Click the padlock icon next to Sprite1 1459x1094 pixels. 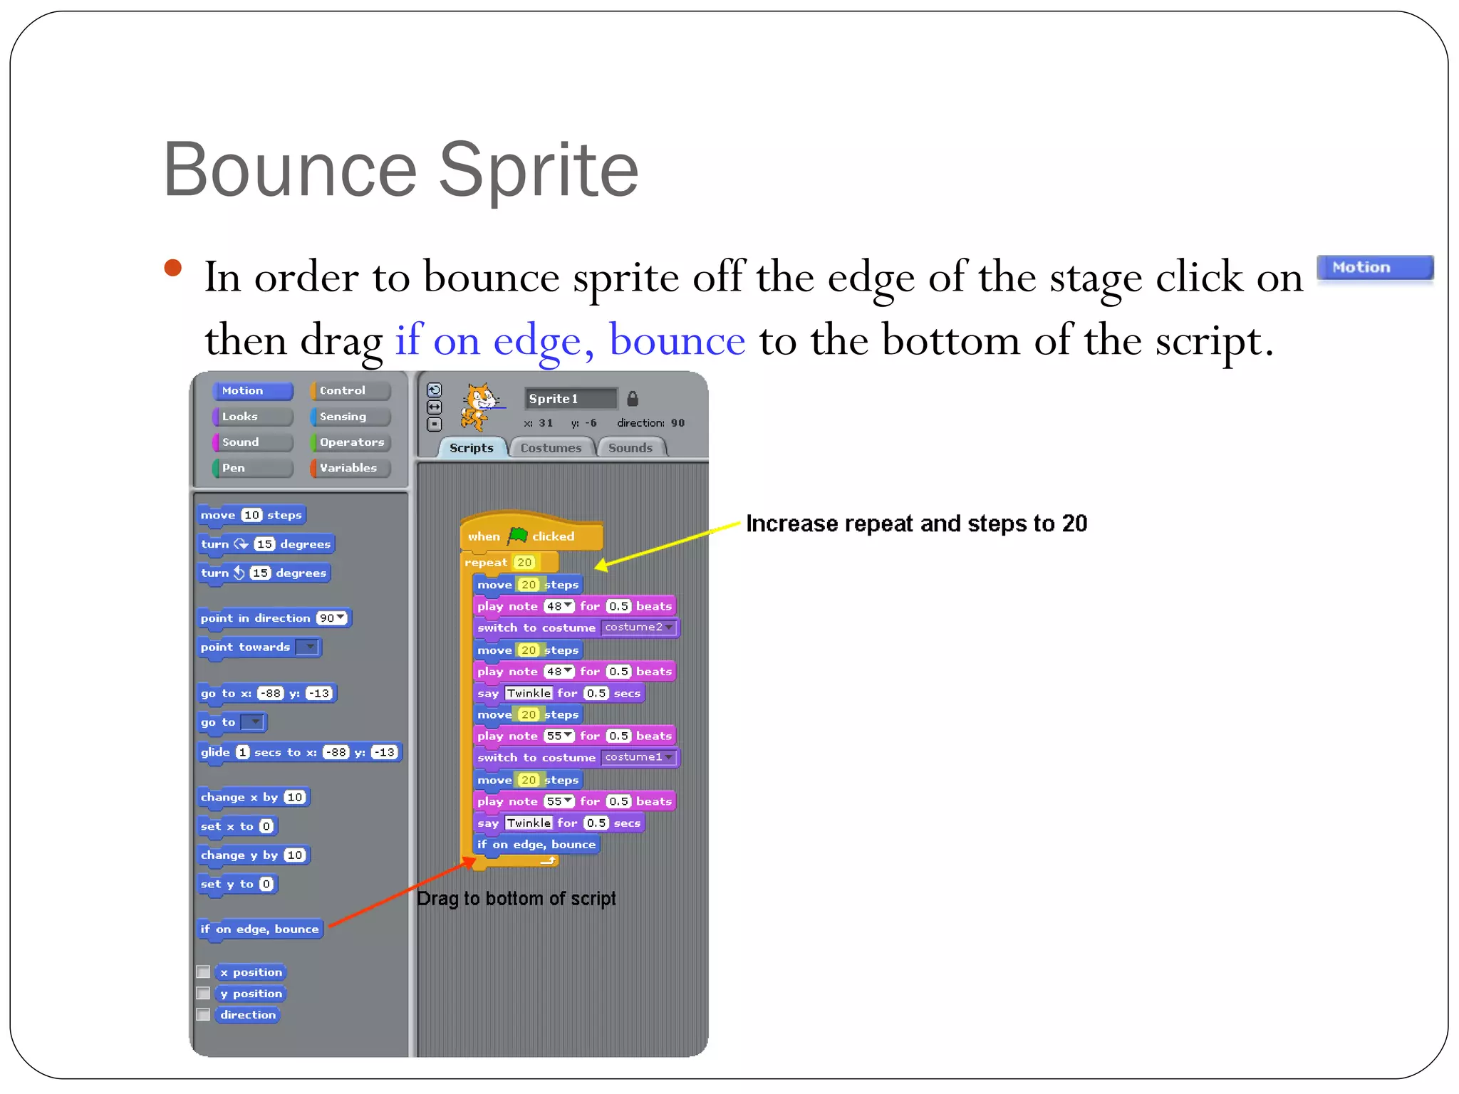[632, 399]
